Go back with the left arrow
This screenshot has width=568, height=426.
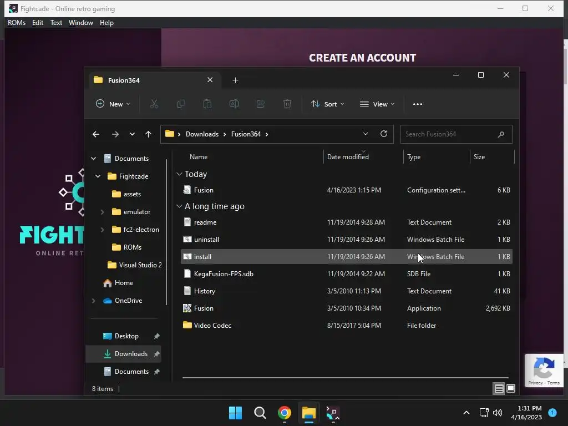coord(96,134)
